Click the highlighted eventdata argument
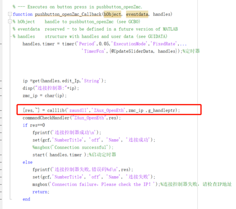 click(x=137, y=14)
